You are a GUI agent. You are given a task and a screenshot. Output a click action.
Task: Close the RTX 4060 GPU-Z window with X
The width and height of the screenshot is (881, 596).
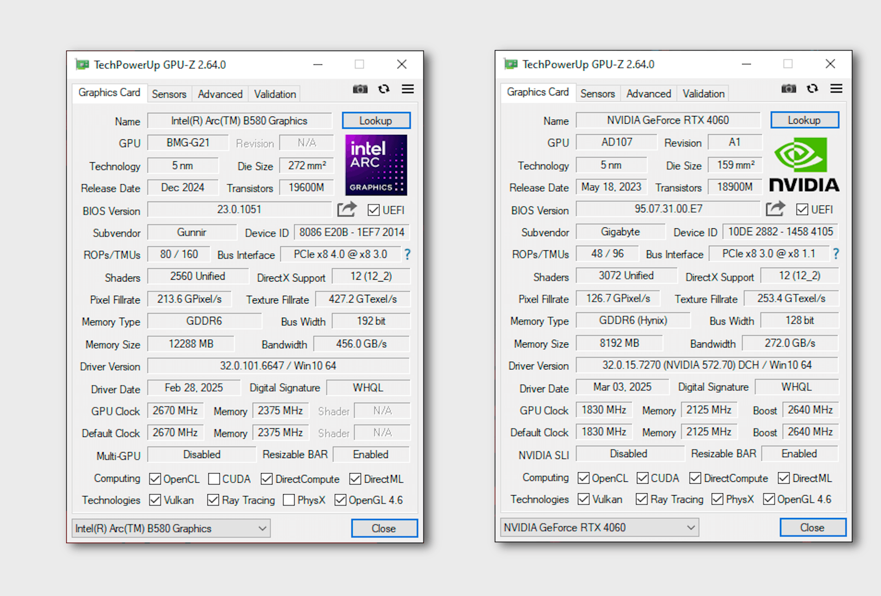(831, 64)
